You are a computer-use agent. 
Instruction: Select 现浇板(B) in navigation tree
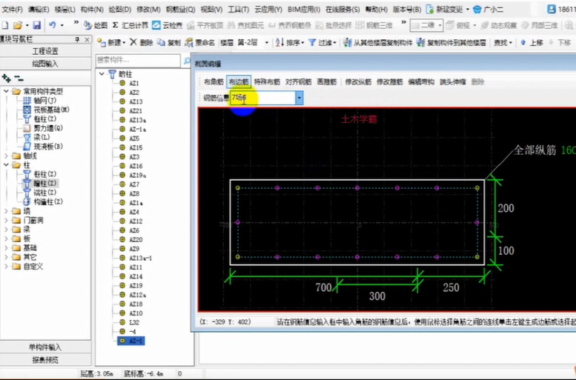(43, 147)
